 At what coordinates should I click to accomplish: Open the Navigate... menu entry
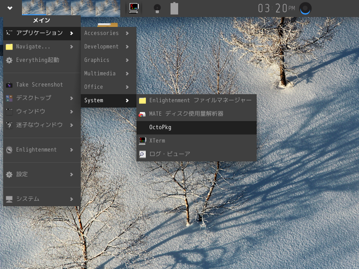[x=42, y=47]
